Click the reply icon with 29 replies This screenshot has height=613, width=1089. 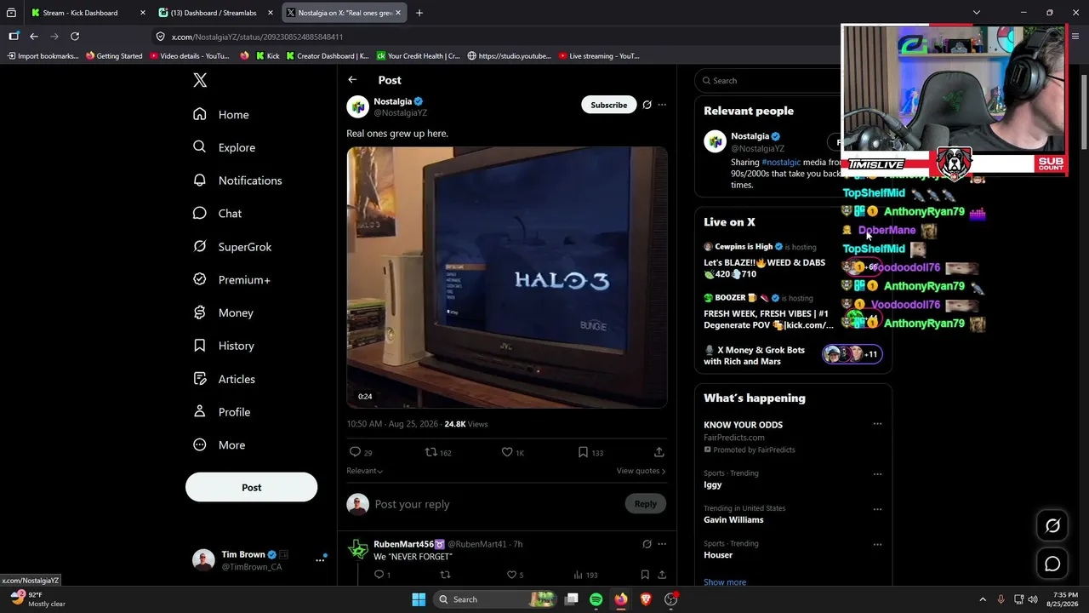tap(355, 452)
